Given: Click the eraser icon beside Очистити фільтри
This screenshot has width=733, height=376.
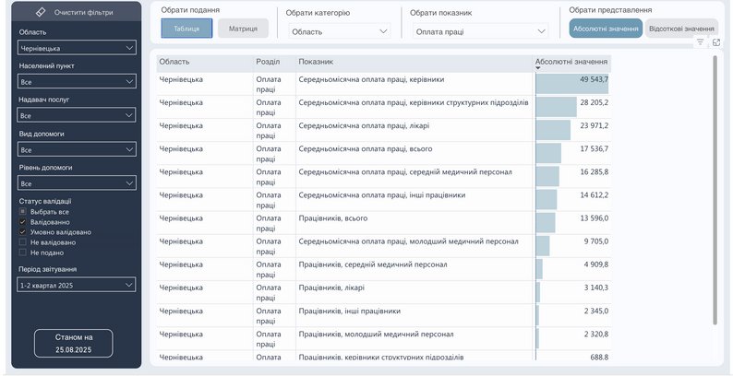Looking at the screenshot, I should [x=41, y=13].
